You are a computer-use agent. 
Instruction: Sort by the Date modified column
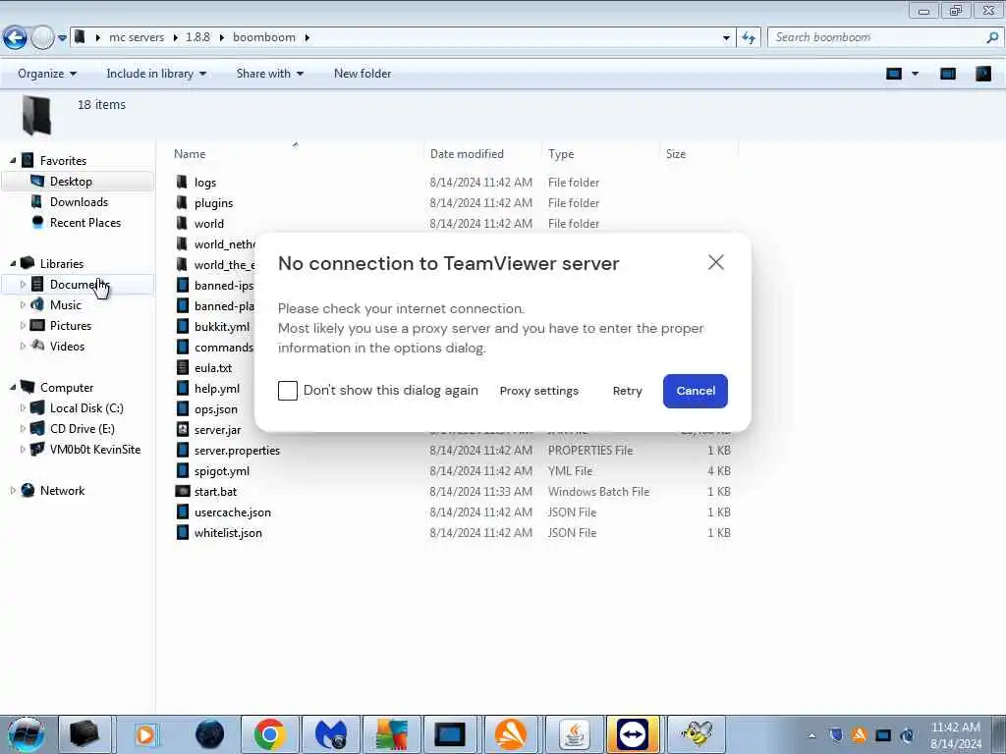(x=467, y=154)
